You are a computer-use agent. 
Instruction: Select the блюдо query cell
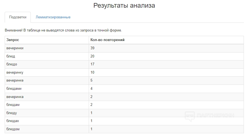tap(12, 64)
